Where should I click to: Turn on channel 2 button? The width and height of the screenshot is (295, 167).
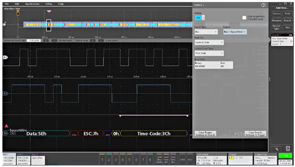109,159
